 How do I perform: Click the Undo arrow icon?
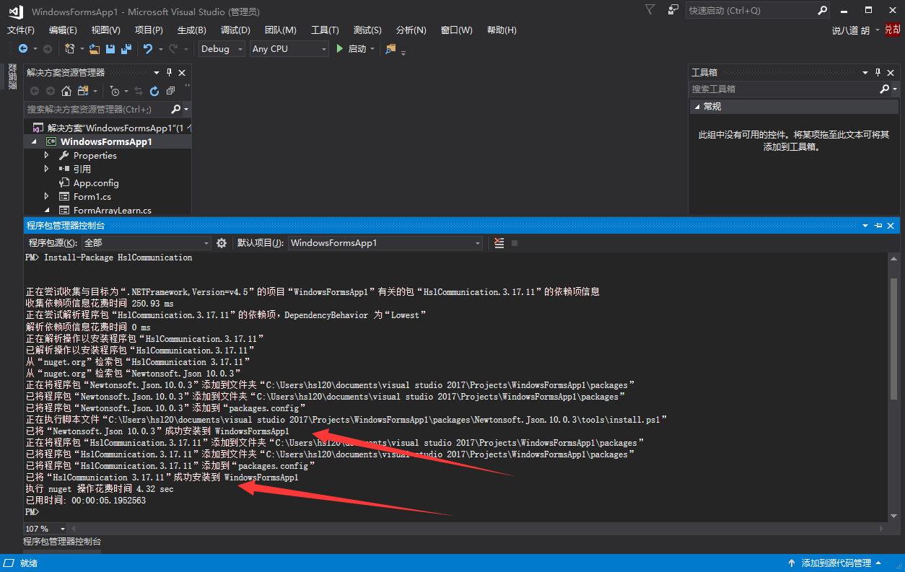[148, 49]
